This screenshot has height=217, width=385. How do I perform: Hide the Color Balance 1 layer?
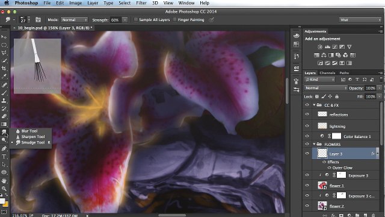pyautogui.click(x=307, y=136)
